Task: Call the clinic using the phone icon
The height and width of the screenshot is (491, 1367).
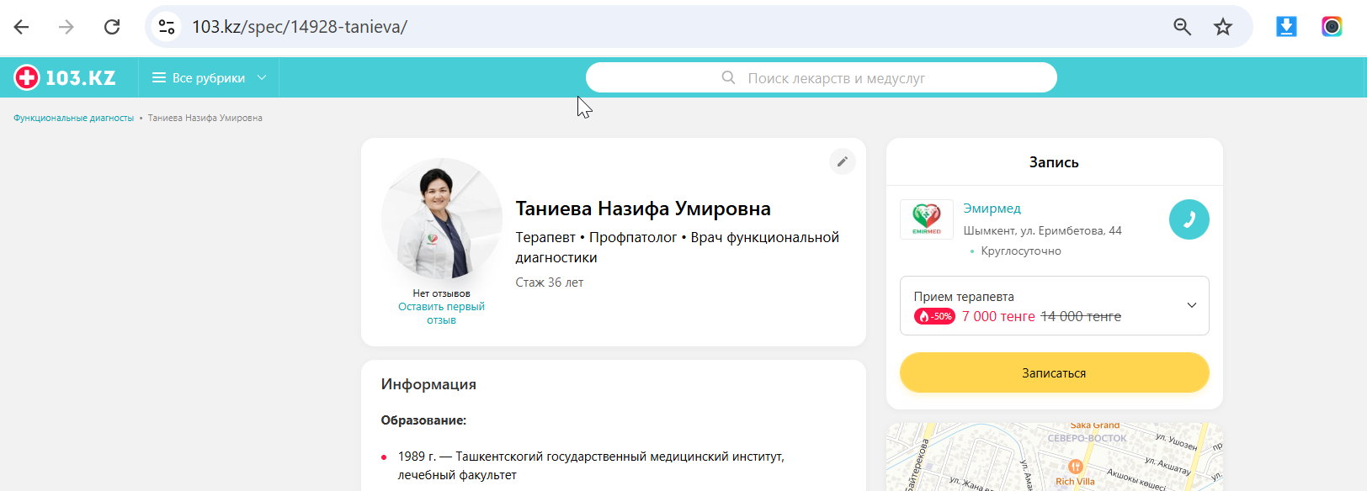Action: pos(1189,219)
